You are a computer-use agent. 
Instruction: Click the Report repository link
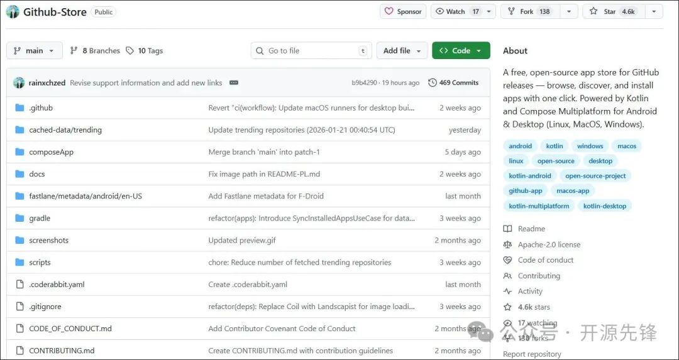point(532,354)
